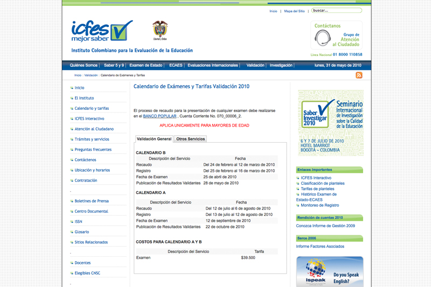
Task: Open the Saber Investigar 2010 seminar banner
Action: [x=331, y=123]
